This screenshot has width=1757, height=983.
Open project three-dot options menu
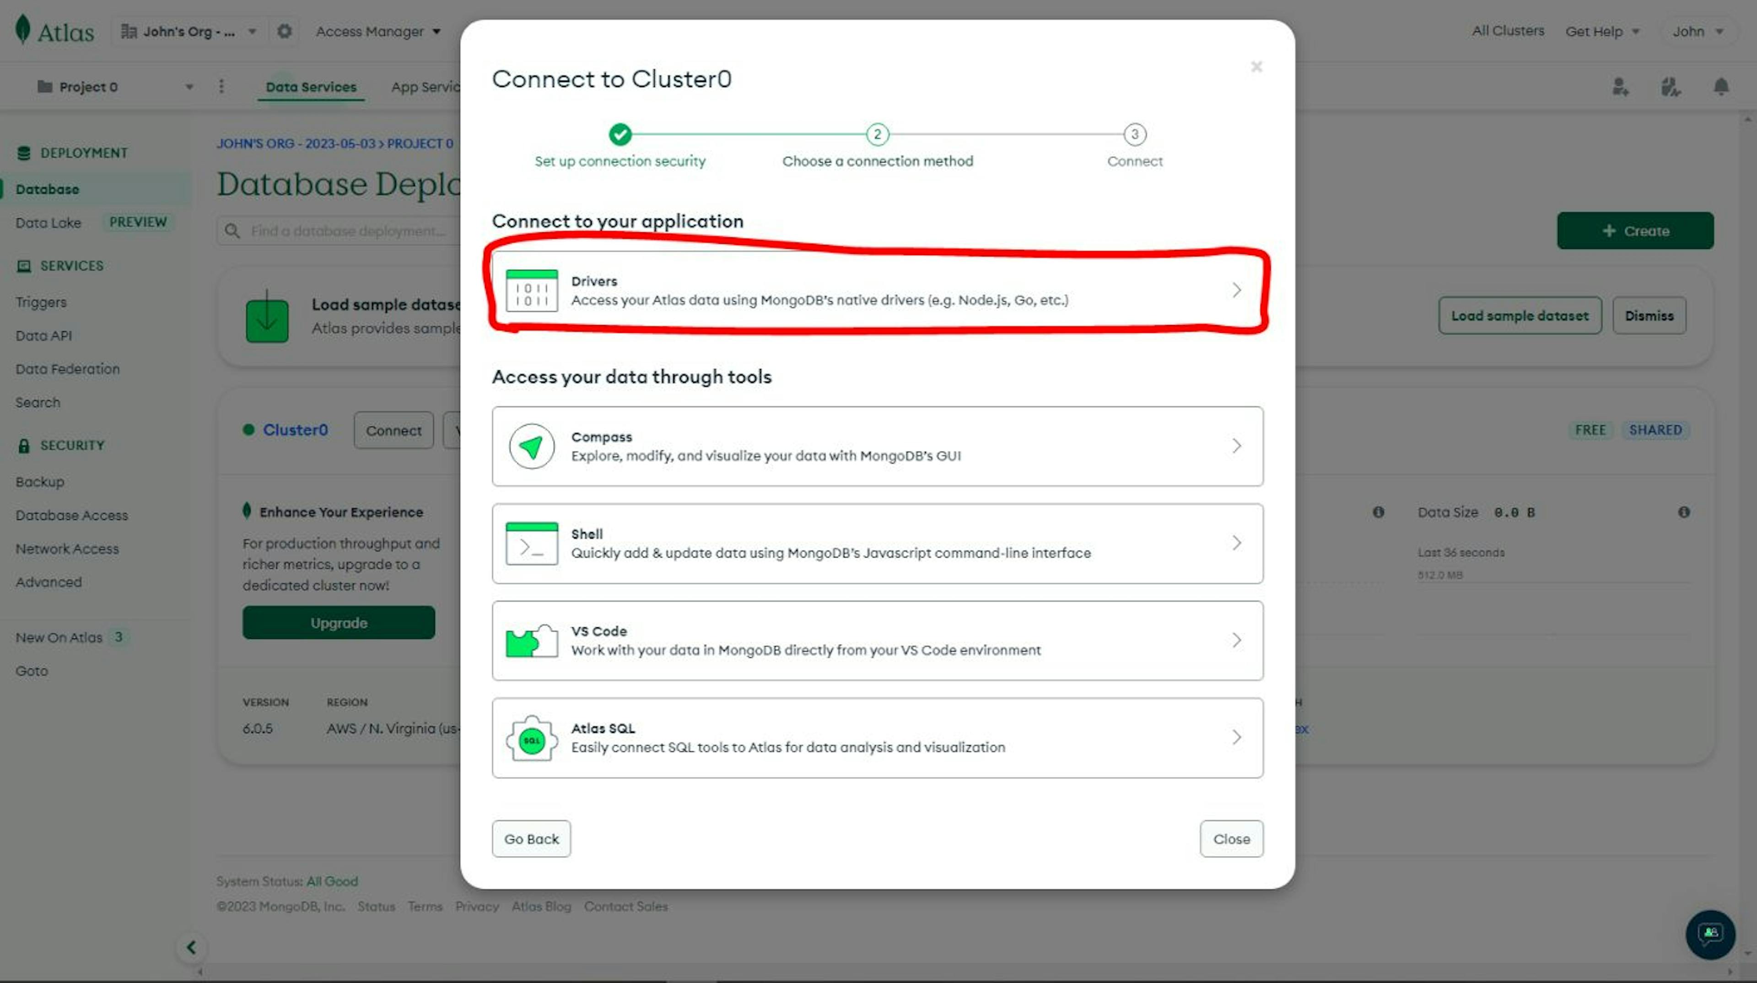pos(221,86)
